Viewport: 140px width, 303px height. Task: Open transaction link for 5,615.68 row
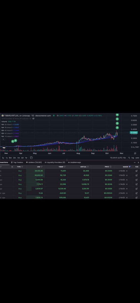pos(137,180)
